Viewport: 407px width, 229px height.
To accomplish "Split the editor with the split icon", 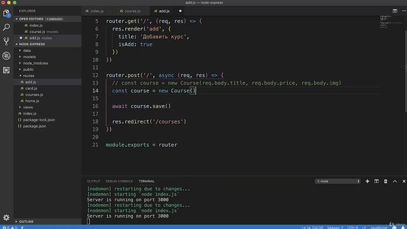I will [x=395, y=11].
